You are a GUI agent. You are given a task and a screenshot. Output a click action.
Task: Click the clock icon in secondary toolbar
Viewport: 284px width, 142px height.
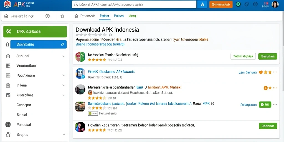pyautogui.click(x=47, y=16)
